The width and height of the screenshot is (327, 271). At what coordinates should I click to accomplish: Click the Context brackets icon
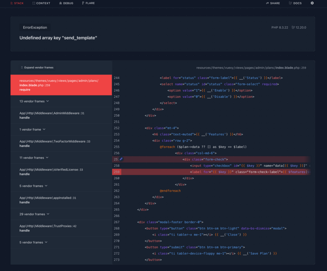coord(34,3)
